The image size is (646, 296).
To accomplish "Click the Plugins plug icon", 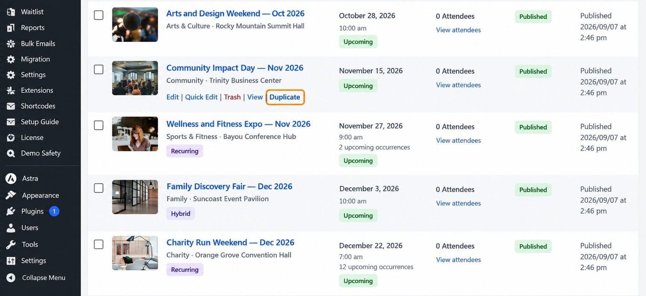I will 11,211.
